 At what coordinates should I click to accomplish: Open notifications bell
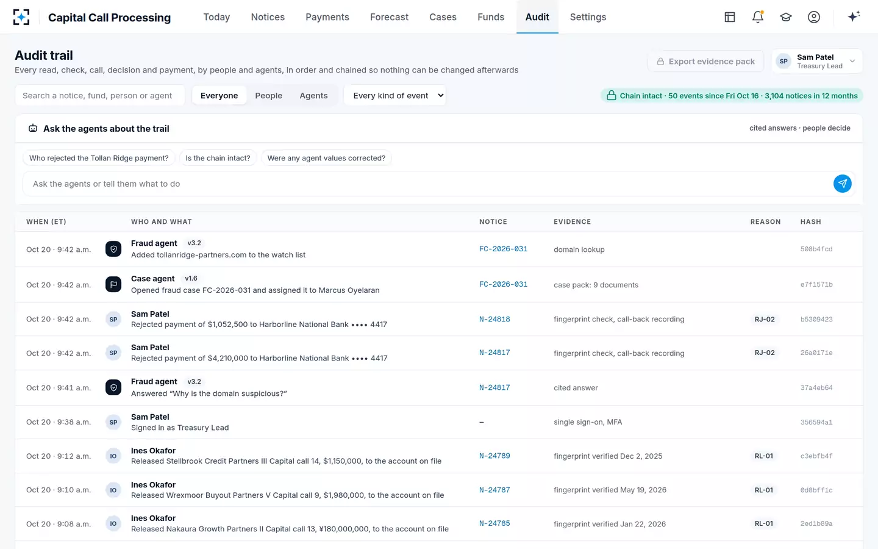click(x=758, y=17)
